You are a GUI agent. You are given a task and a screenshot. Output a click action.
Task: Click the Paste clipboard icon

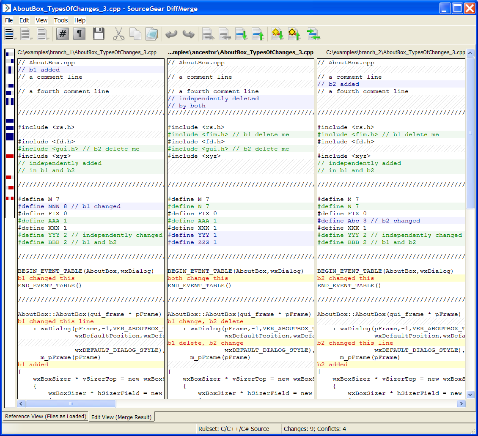point(151,34)
